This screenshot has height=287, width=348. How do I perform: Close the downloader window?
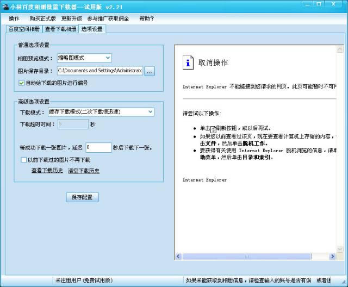(333, 4)
